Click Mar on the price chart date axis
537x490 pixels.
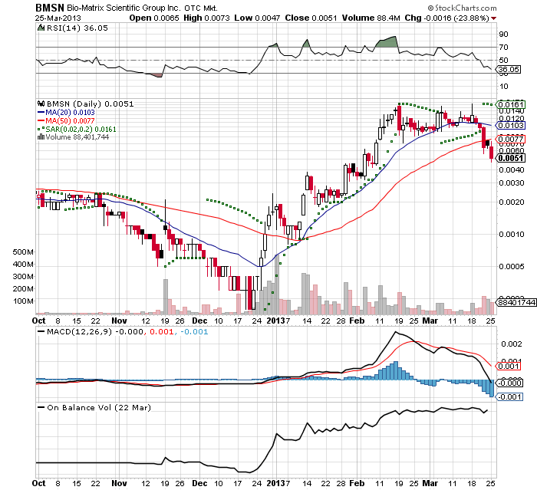point(430,321)
